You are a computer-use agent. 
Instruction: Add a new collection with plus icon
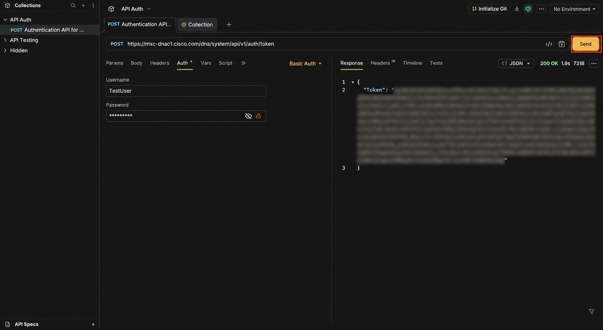83,5
